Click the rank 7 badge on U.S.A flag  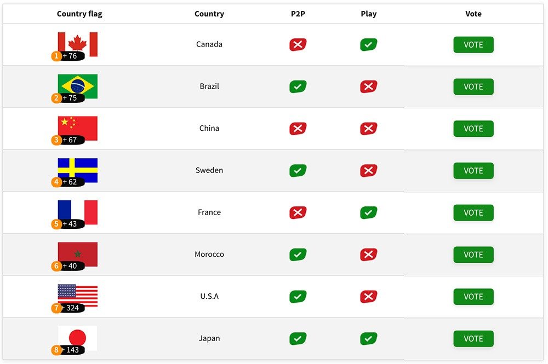tap(56, 308)
